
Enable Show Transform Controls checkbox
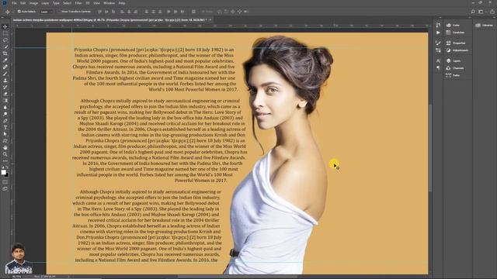59,12
